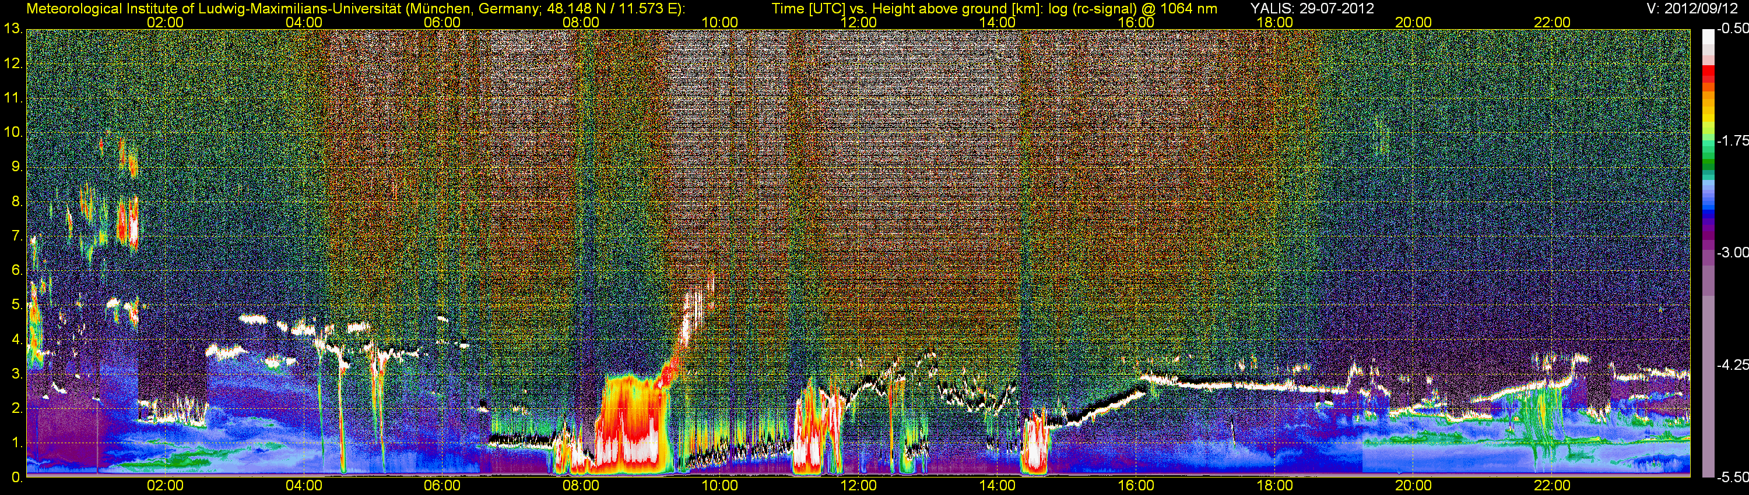The width and height of the screenshot is (1749, 495).
Task: Select the 10:00 label on the top time axis
Action: tap(719, 22)
